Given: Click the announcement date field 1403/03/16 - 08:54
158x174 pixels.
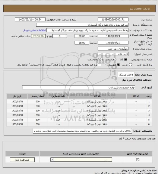Looking at the screenshot, I should click(30, 19).
